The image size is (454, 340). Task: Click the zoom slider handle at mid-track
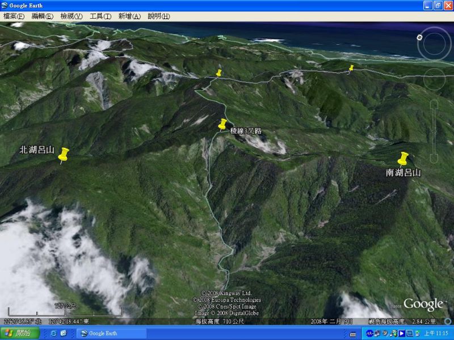click(x=434, y=131)
